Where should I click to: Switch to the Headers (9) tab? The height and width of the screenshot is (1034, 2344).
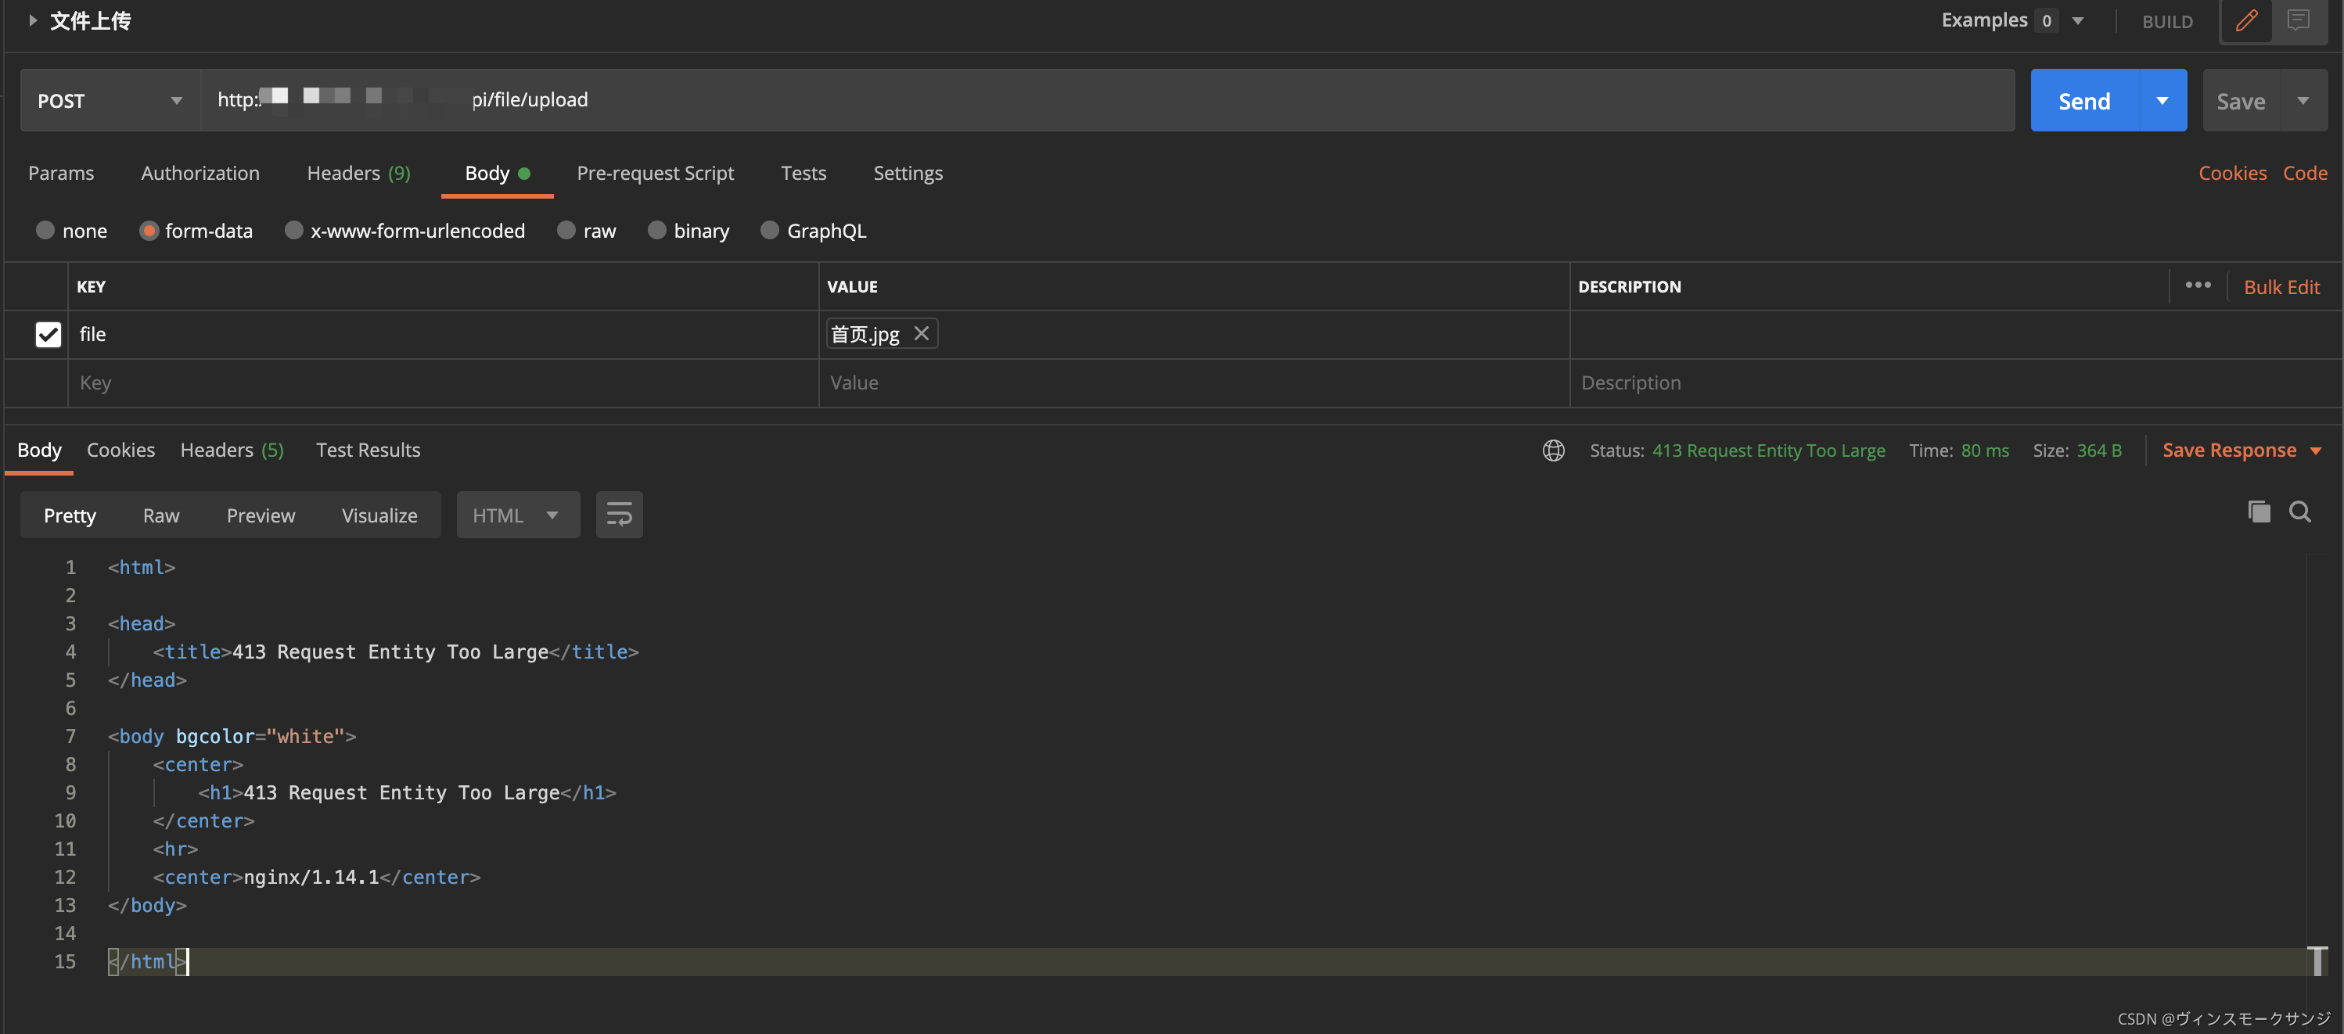(358, 173)
